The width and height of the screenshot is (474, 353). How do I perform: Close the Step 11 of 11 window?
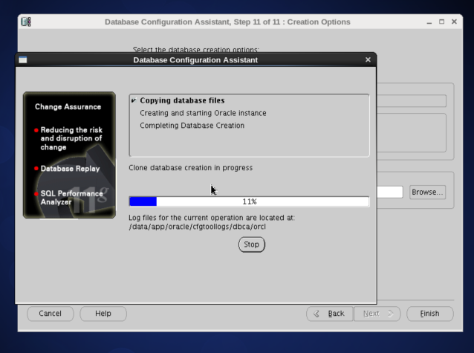(453, 22)
